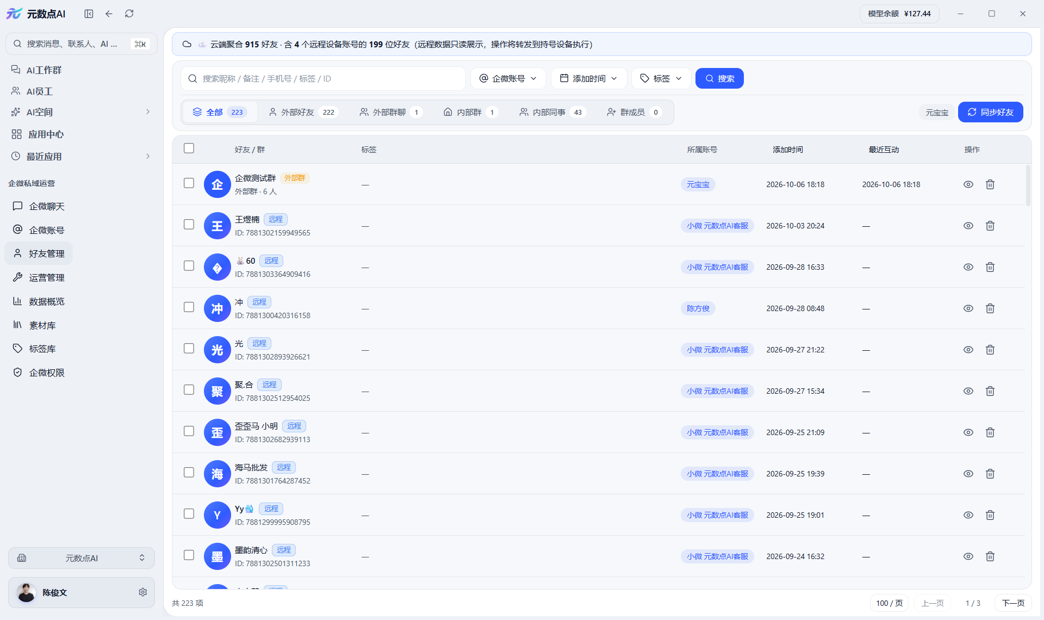Open the 添加时间 filter dropdown
1044x620 pixels.
tap(589, 78)
